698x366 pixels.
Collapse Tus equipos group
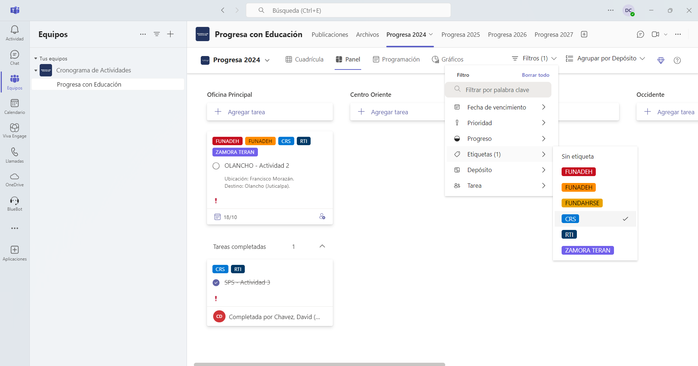pos(36,59)
